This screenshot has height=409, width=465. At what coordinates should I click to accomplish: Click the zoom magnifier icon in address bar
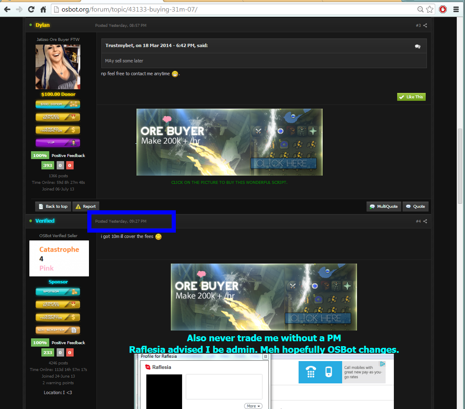pyautogui.click(x=420, y=10)
